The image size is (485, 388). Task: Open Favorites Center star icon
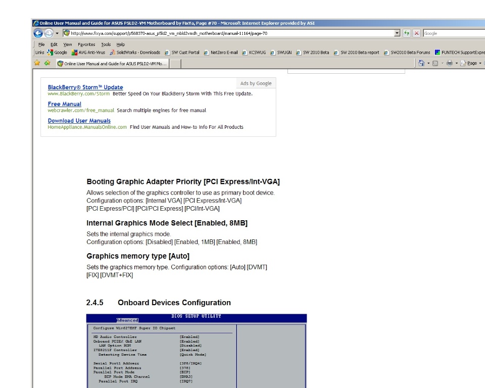(x=37, y=63)
